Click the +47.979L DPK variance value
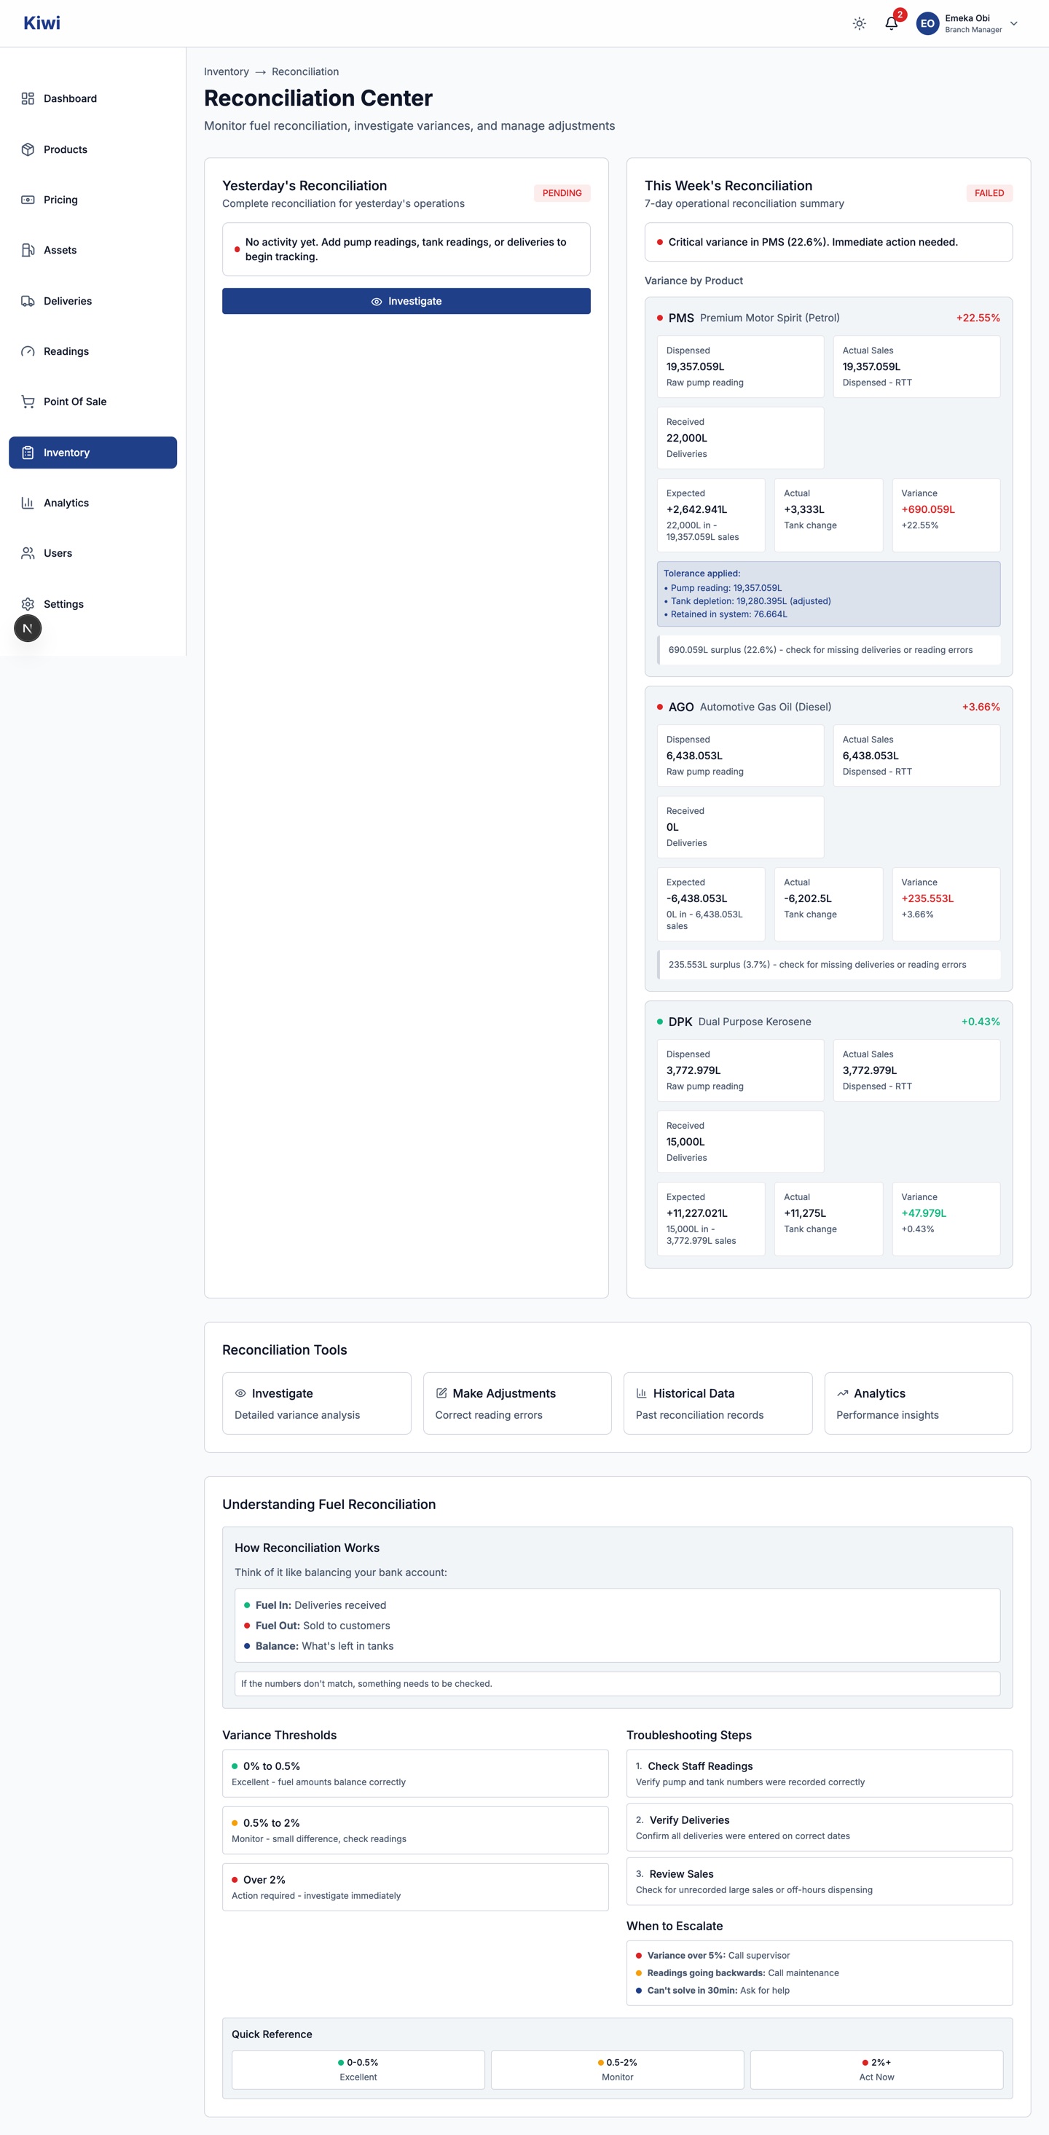Image resolution: width=1049 pixels, height=2135 pixels. pos(924,1213)
